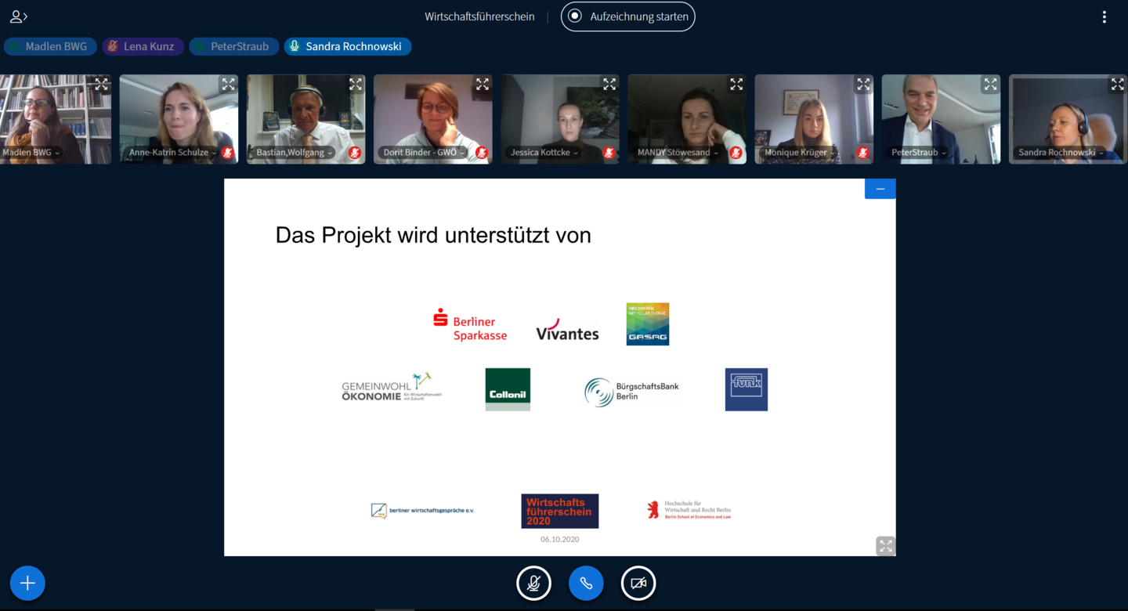Click Dorit Binder's red muted icon
The image size is (1128, 611).
tap(481, 153)
